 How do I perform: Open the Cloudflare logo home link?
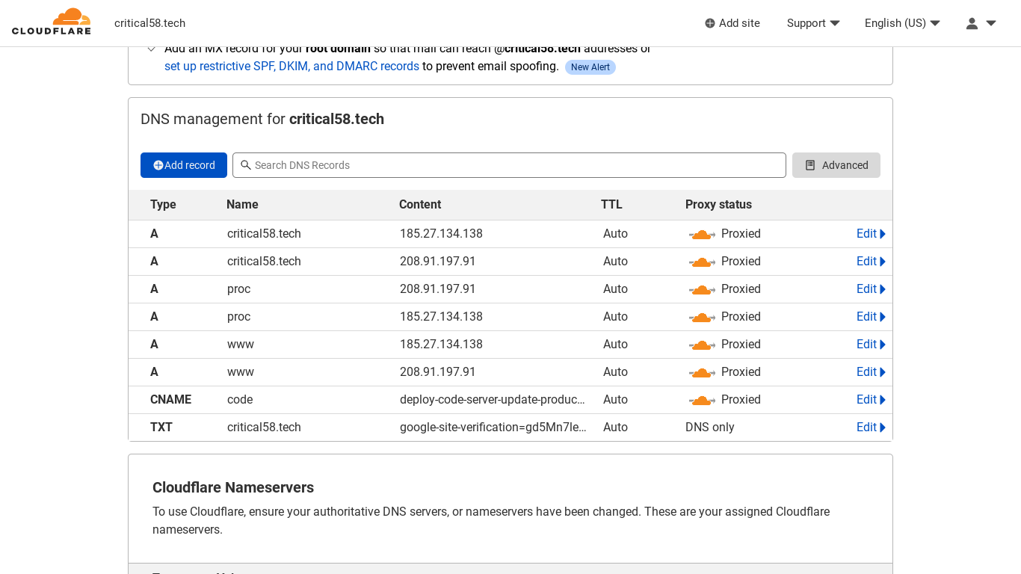pos(52,22)
